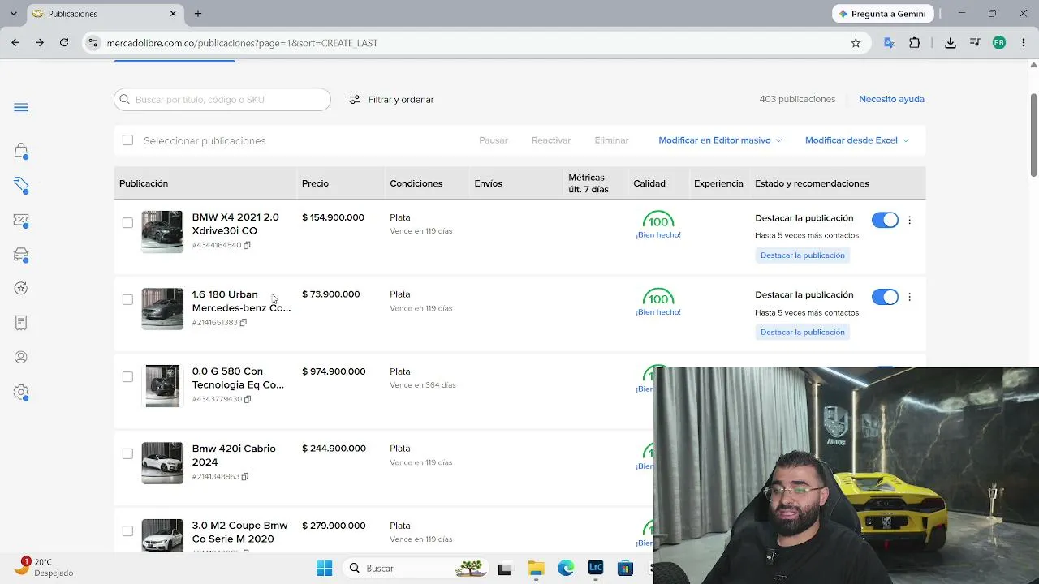
Task: Open the gear settings icon in sidebar
Action: 21,393
